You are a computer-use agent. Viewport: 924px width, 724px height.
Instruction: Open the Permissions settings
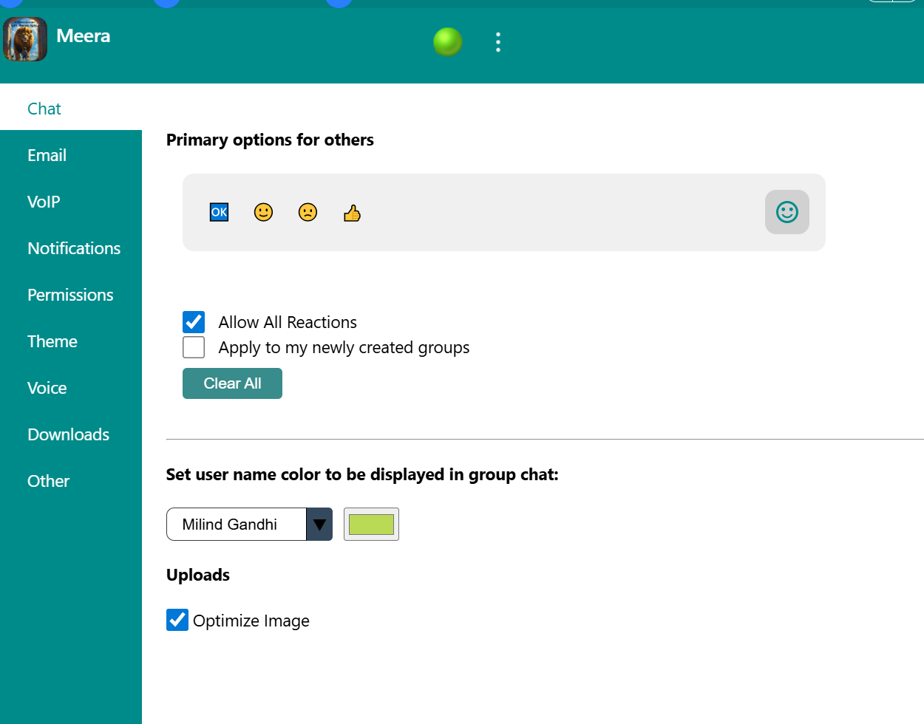pyautogui.click(x=70, y=295)
